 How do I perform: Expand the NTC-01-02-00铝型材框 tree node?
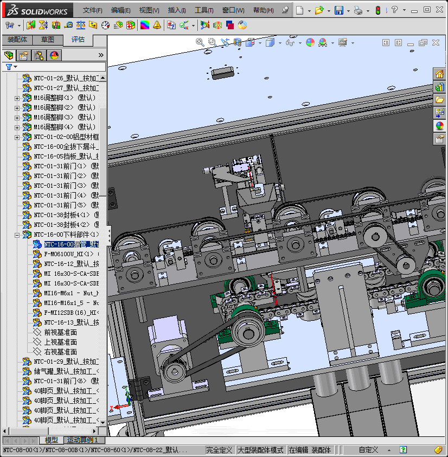pos(17,137)
